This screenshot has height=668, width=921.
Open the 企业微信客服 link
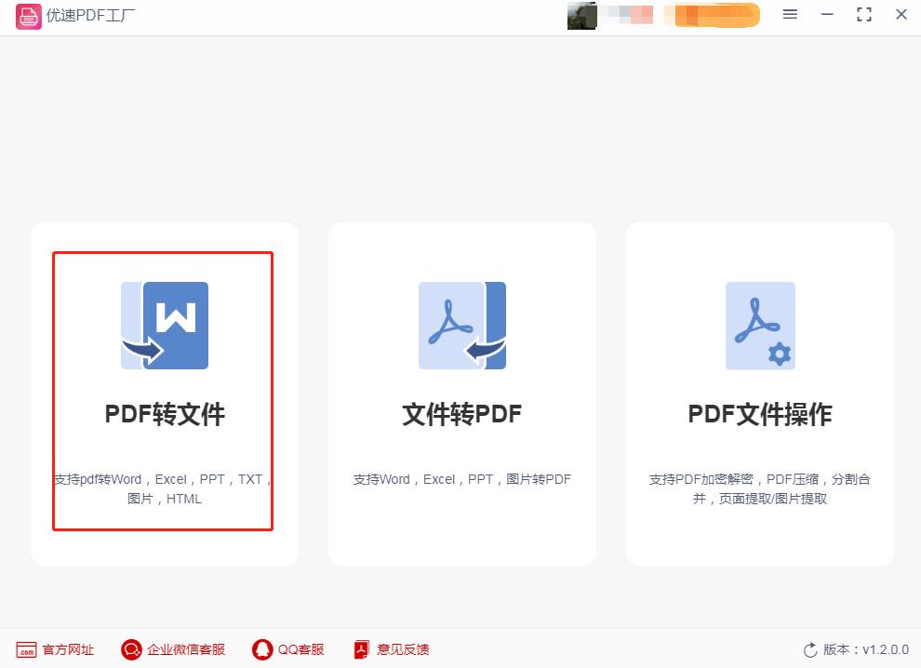[186, 649]
